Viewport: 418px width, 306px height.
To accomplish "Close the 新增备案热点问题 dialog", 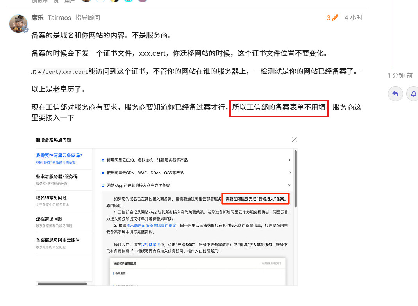I will pyautogui.click(x=294, y=140).
